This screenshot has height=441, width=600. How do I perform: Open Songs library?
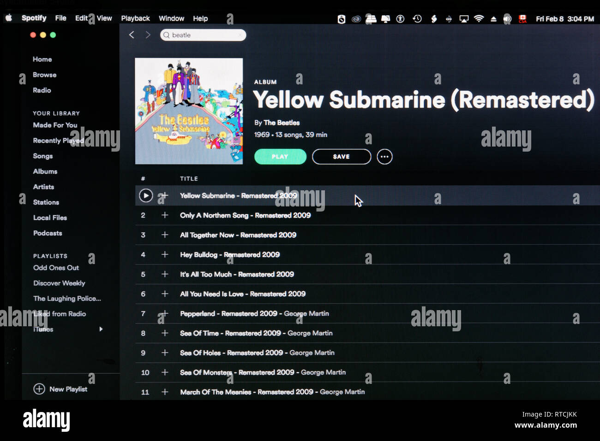[43, 156]
